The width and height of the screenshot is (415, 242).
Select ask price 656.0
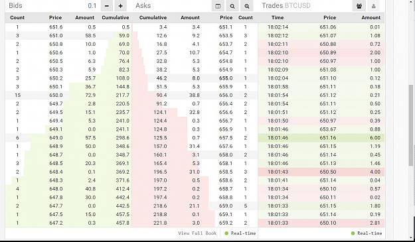(226, 95)
